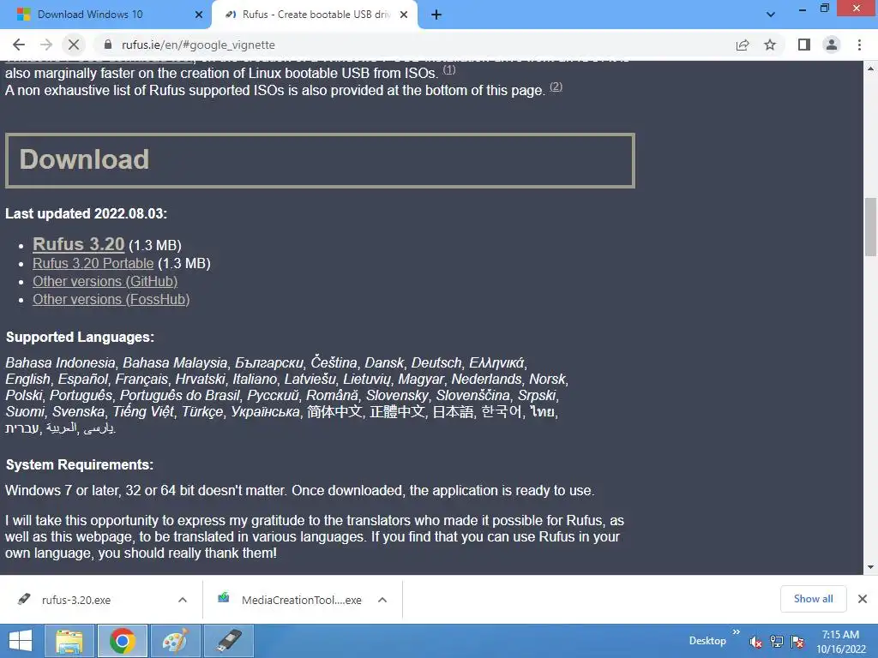Click footnote (2) superscript link
The width and height of the screenshot is (878, 658).
pos(556,87)
